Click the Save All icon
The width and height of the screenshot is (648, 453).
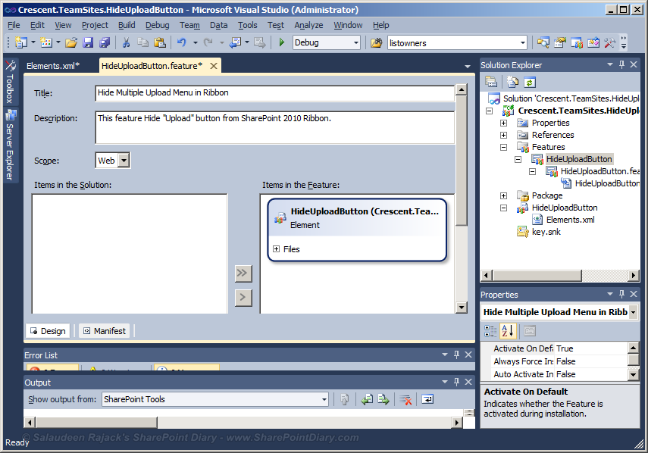pyautogui.click(x=105, y=42)
